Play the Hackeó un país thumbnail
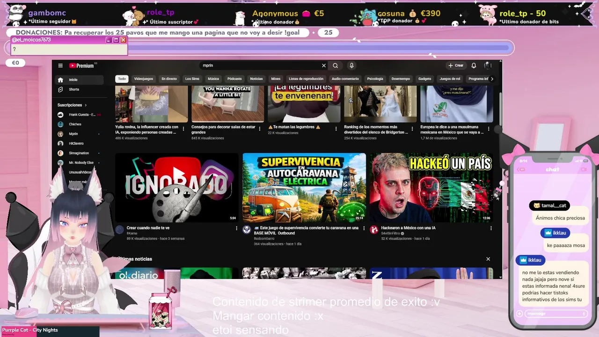 [x=431, y=187]
